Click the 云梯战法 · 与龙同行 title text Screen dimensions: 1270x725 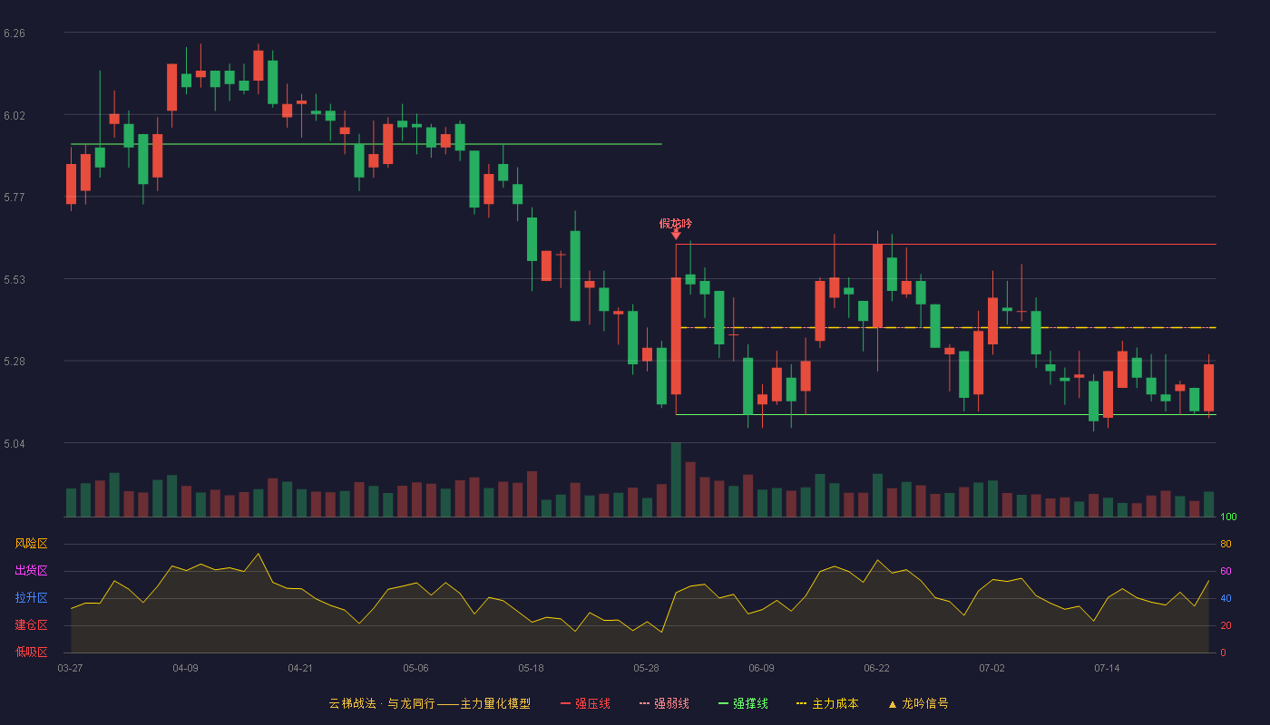[x=382, y=703]
